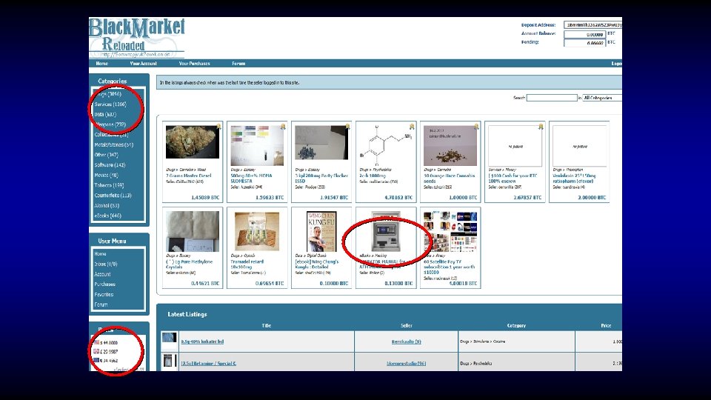Click the ribbon badge on MDMA SUOMESTA listing
This screenshot has width=711, height=400.
click(x=283, y=127)
